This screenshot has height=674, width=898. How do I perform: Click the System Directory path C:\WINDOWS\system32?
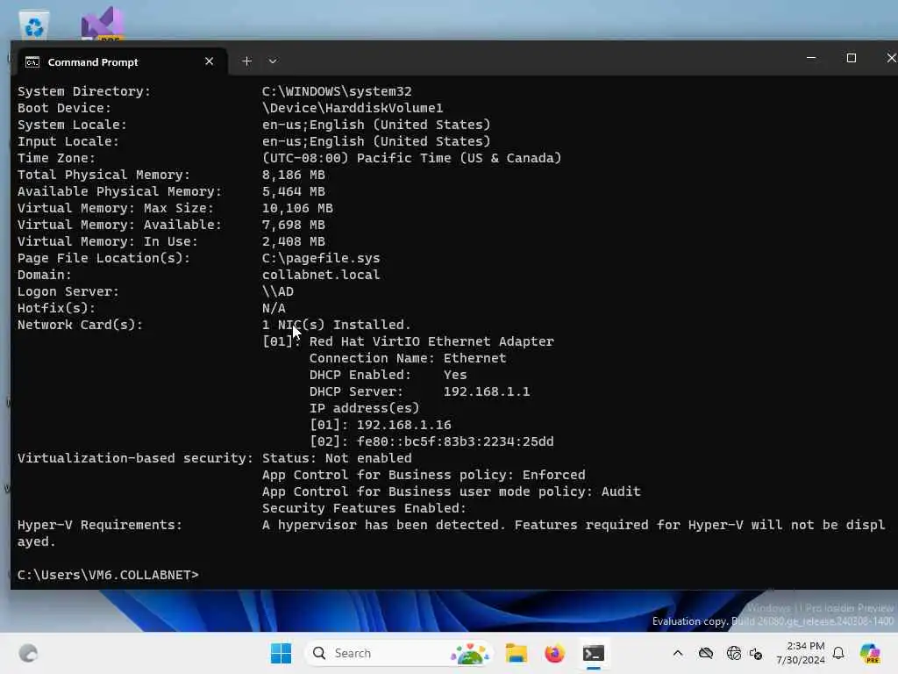coord(337,91)
